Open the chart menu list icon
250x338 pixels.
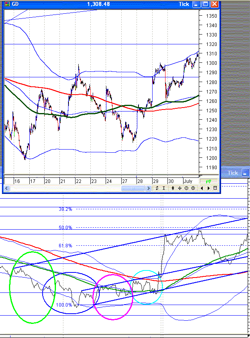click(215, 188)
